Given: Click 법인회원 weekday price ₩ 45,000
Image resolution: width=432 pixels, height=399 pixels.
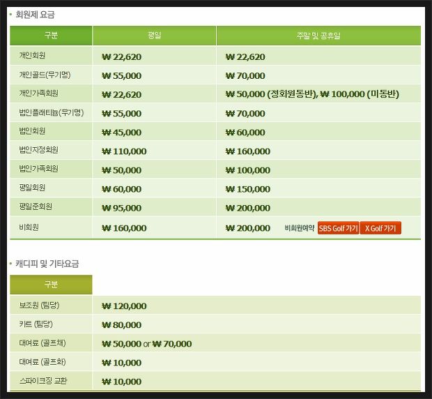Looking at the screenshot, I should pyautogui.click(x=121, y=133).
